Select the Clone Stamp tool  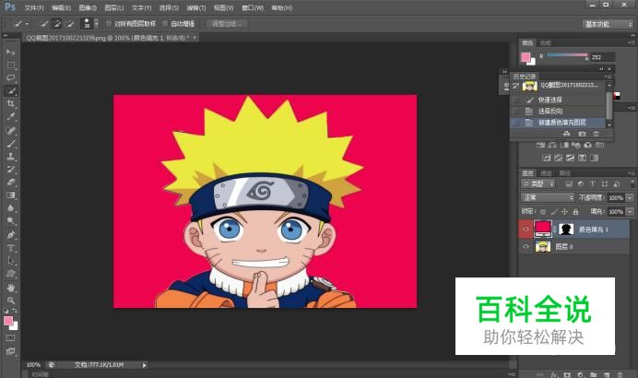(10, 156)
